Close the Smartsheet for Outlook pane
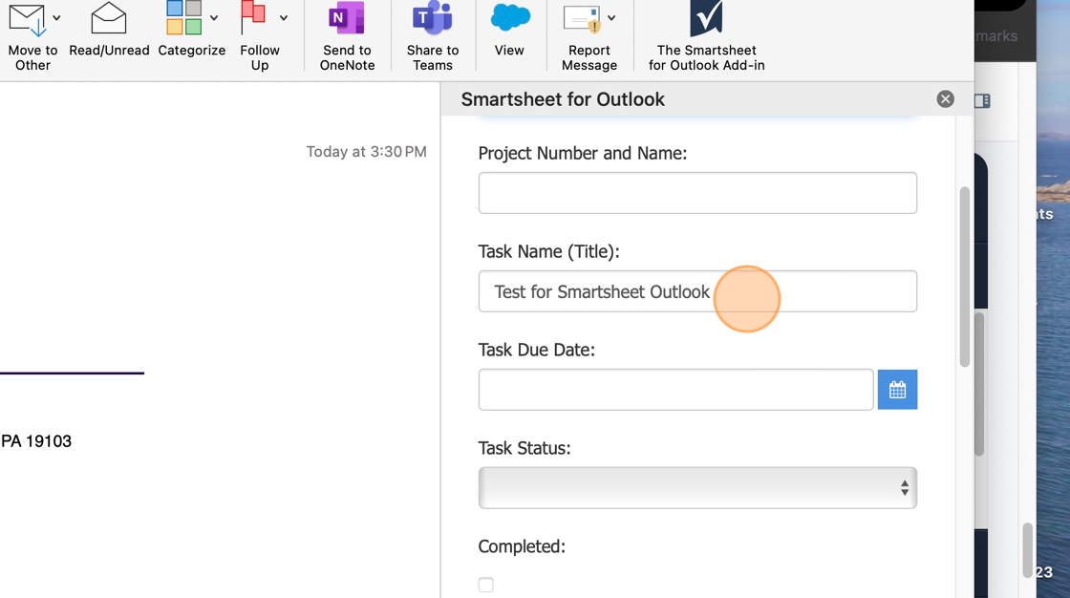Image resolution: width=1070 pixels, height=598 pixels. [x=945, y=99]
